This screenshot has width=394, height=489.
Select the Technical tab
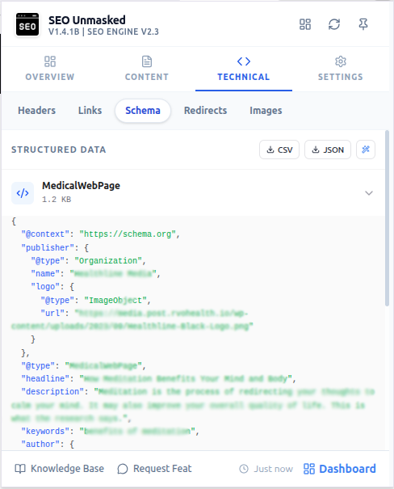tap(244, 69)
